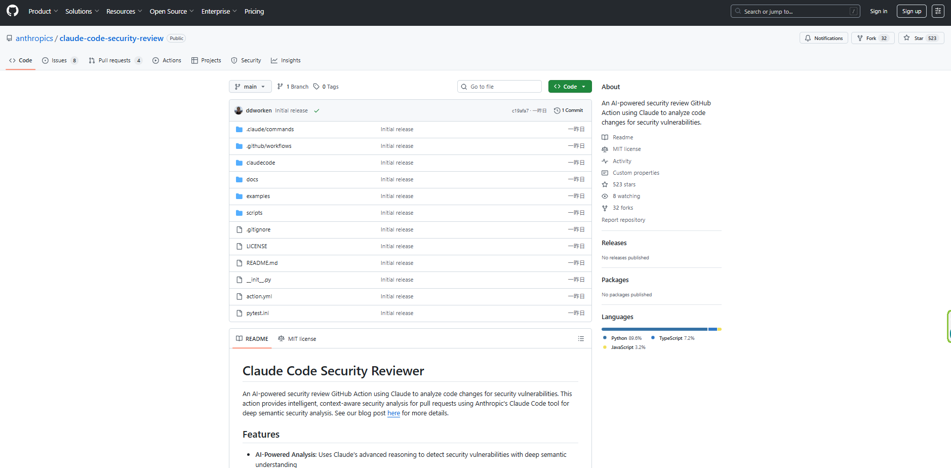Click the verified checkmark next to Initial release
The height and width of the screenshot is (468, 951).
click(x=316, y=110)
